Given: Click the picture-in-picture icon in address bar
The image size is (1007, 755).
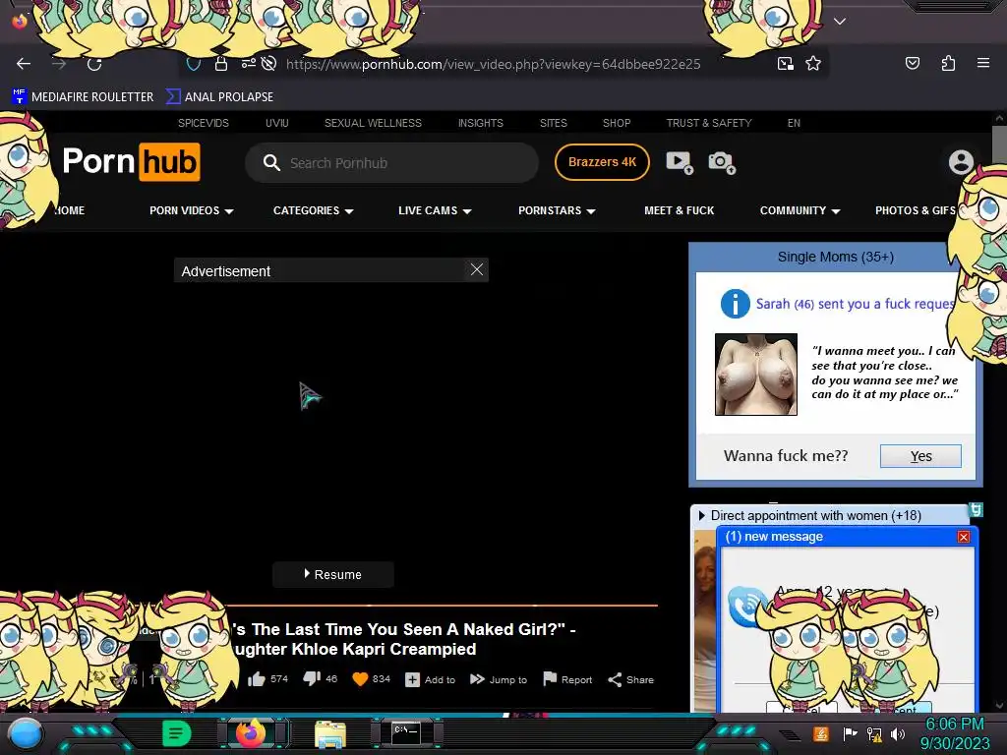Looking at the screenshot, I should 786,63.
